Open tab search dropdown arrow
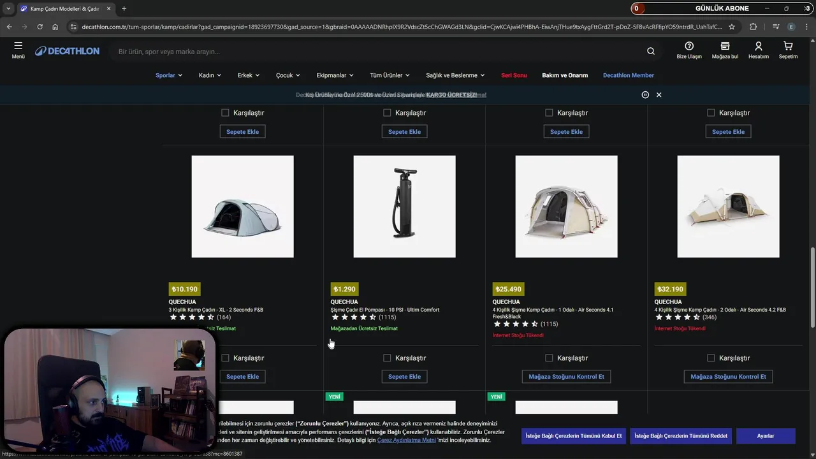The height and width of the screenshot is (459, 816). [x=8, y=8]
